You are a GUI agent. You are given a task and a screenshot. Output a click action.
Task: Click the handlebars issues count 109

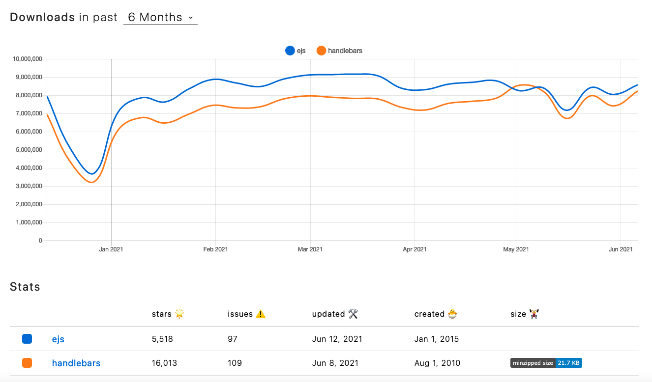235,363
